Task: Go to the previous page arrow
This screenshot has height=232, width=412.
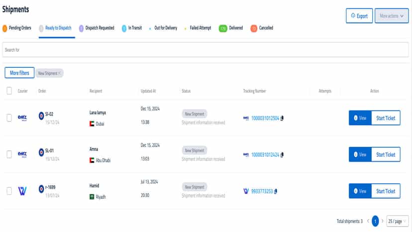Action: click(368, 221)
